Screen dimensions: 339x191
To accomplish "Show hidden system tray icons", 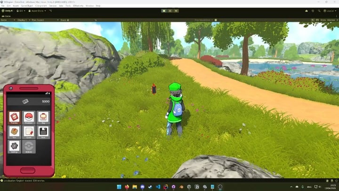I will point(291,187).
